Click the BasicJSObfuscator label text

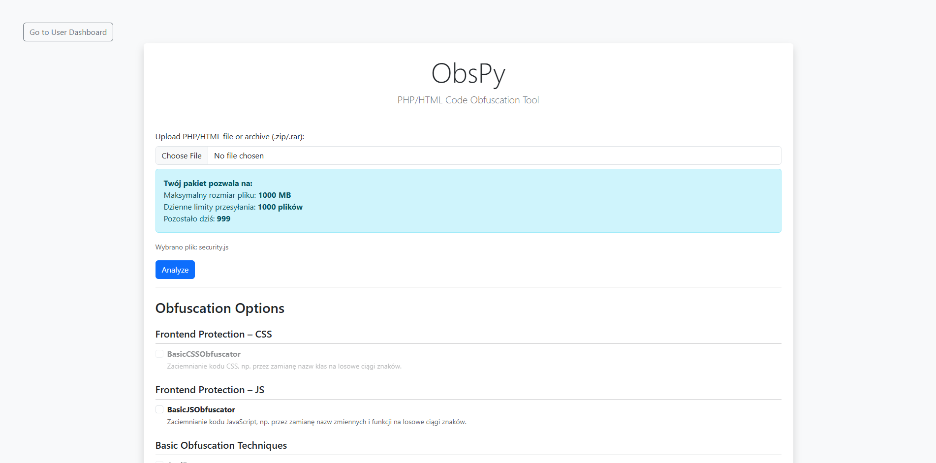click(201, 409)
